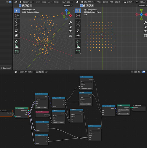Open the View menu in the Top Orthographic viewport

[99, 2]
